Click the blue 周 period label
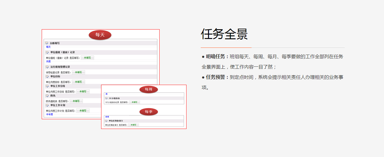The image size is (384, 157). tap(106, 94)
